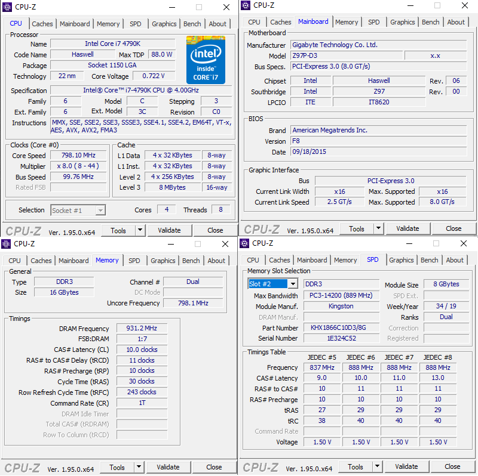The image size is (478, 476).
Task: Click the Level 3 cache value 8 MBytes
Action: pos(172,187)
